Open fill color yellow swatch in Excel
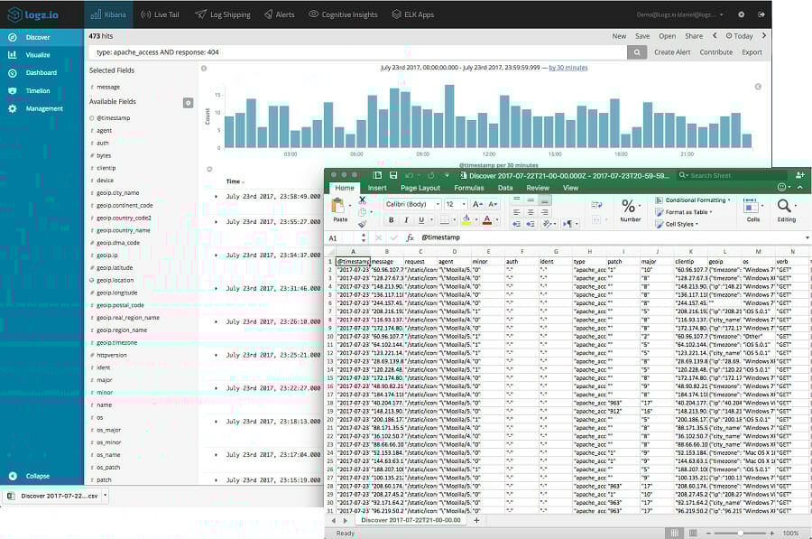 [466, 220]
